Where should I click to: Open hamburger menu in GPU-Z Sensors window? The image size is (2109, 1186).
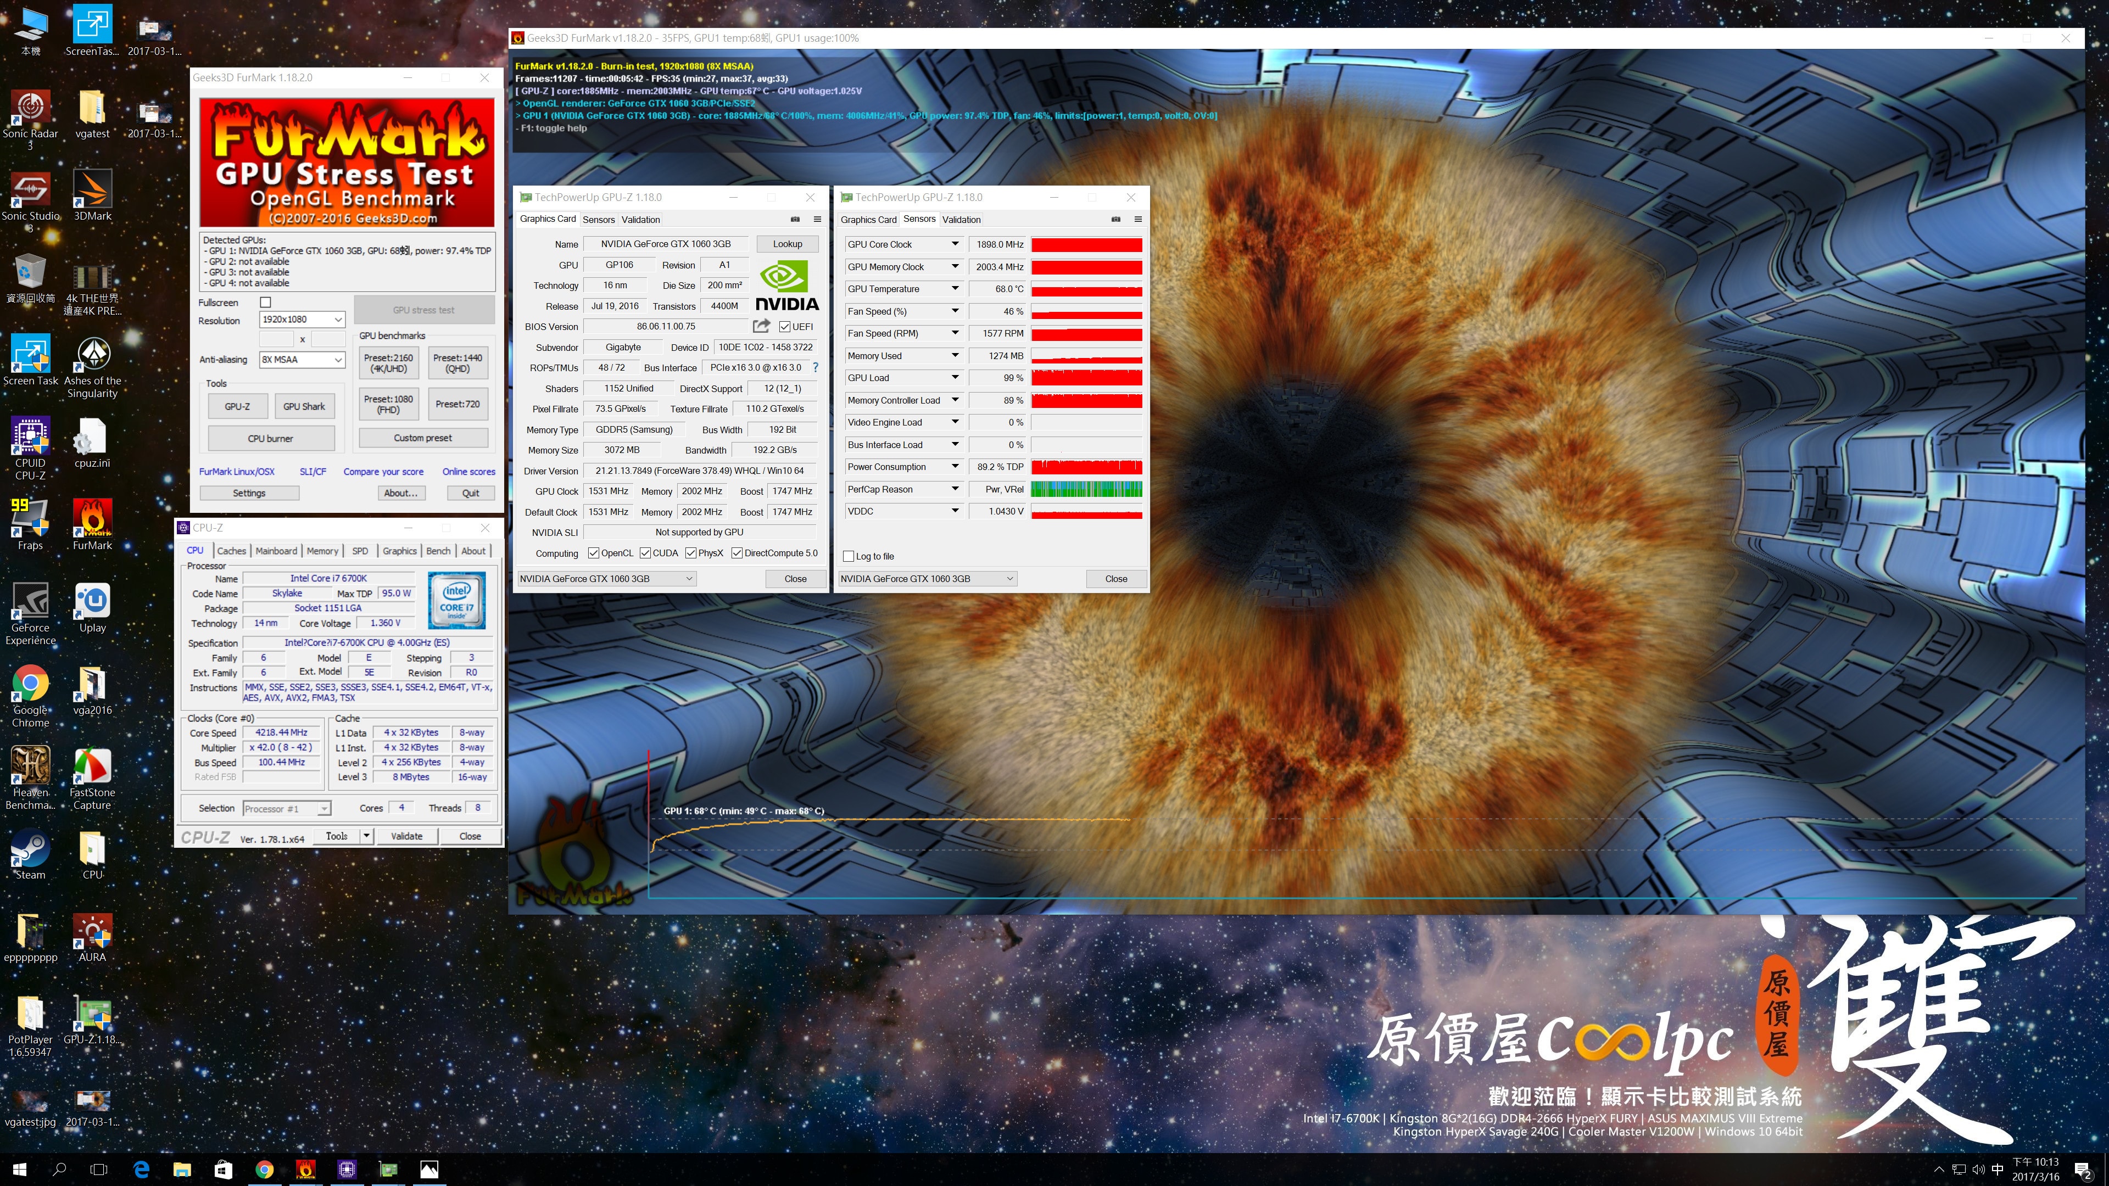(x=1138, y=220)
